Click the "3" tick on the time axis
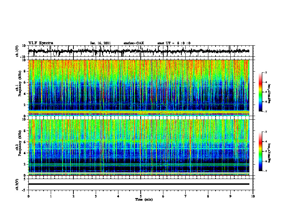The image size is (285, 220). point(96,196)
